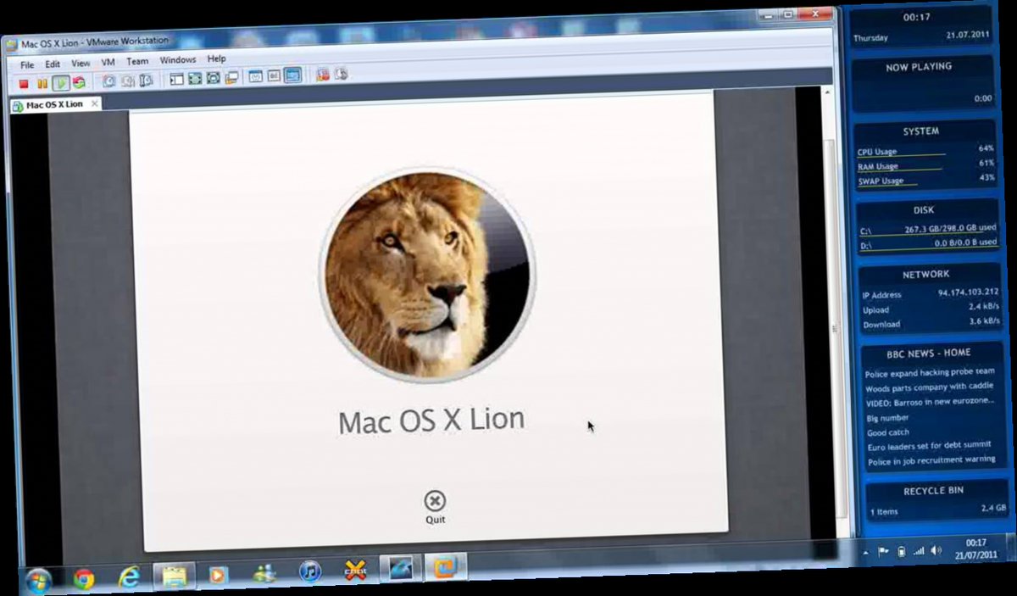Power on VM with green play icon

(61, 83)
